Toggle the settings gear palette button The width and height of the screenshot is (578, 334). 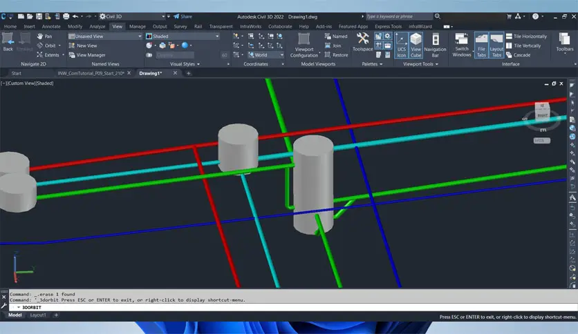387,36
